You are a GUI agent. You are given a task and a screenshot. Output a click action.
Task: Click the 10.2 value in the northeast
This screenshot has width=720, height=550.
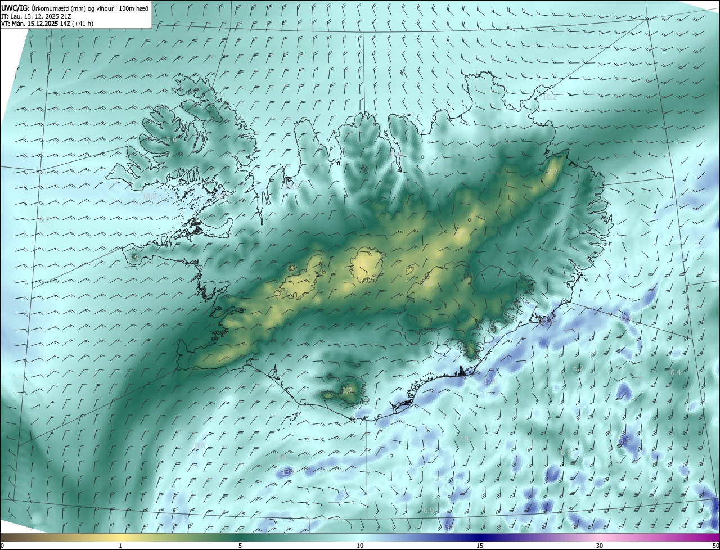[550, 97]
